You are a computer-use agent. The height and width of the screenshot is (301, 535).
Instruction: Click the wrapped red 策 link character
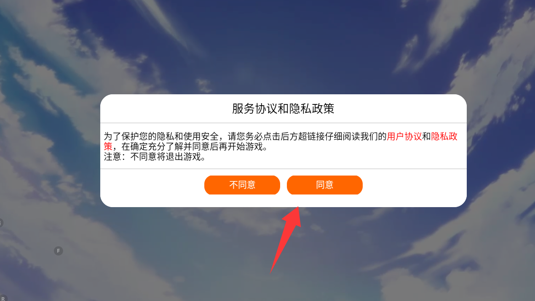(108, 147)
